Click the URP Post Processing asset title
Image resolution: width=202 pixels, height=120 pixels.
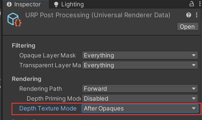pos(98,15)
